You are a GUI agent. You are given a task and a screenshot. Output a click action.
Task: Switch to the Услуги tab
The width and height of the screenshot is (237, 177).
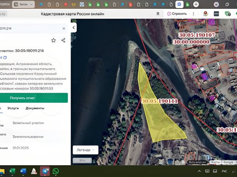[x=13, y=108]
